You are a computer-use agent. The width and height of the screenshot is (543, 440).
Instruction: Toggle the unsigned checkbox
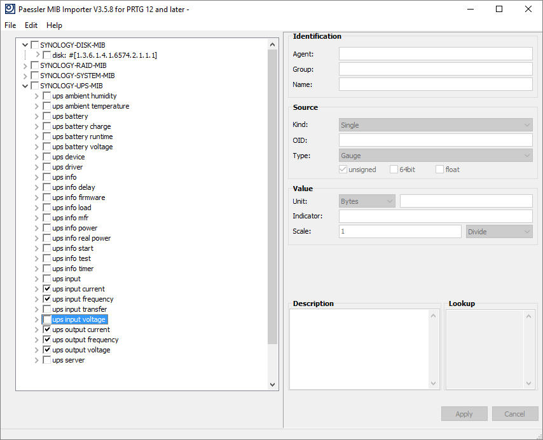(x=343, y=169)
